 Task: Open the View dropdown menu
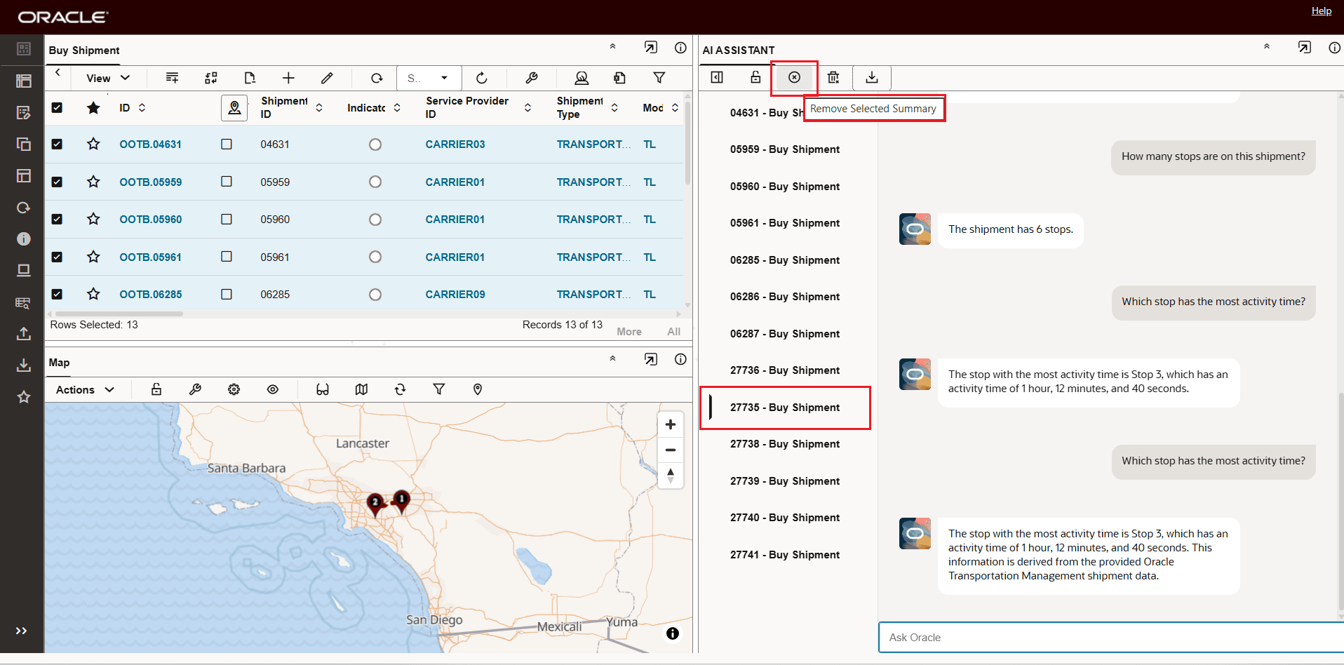(x=108, y=78)
